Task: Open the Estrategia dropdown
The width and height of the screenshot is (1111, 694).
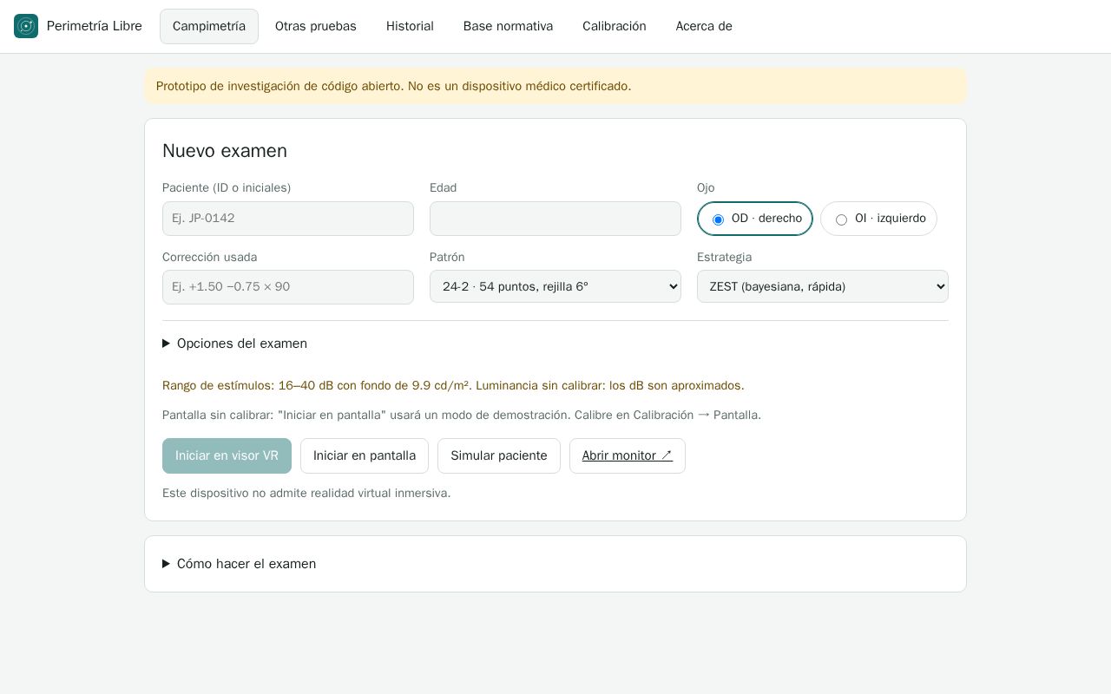Action: coord(823,286)
